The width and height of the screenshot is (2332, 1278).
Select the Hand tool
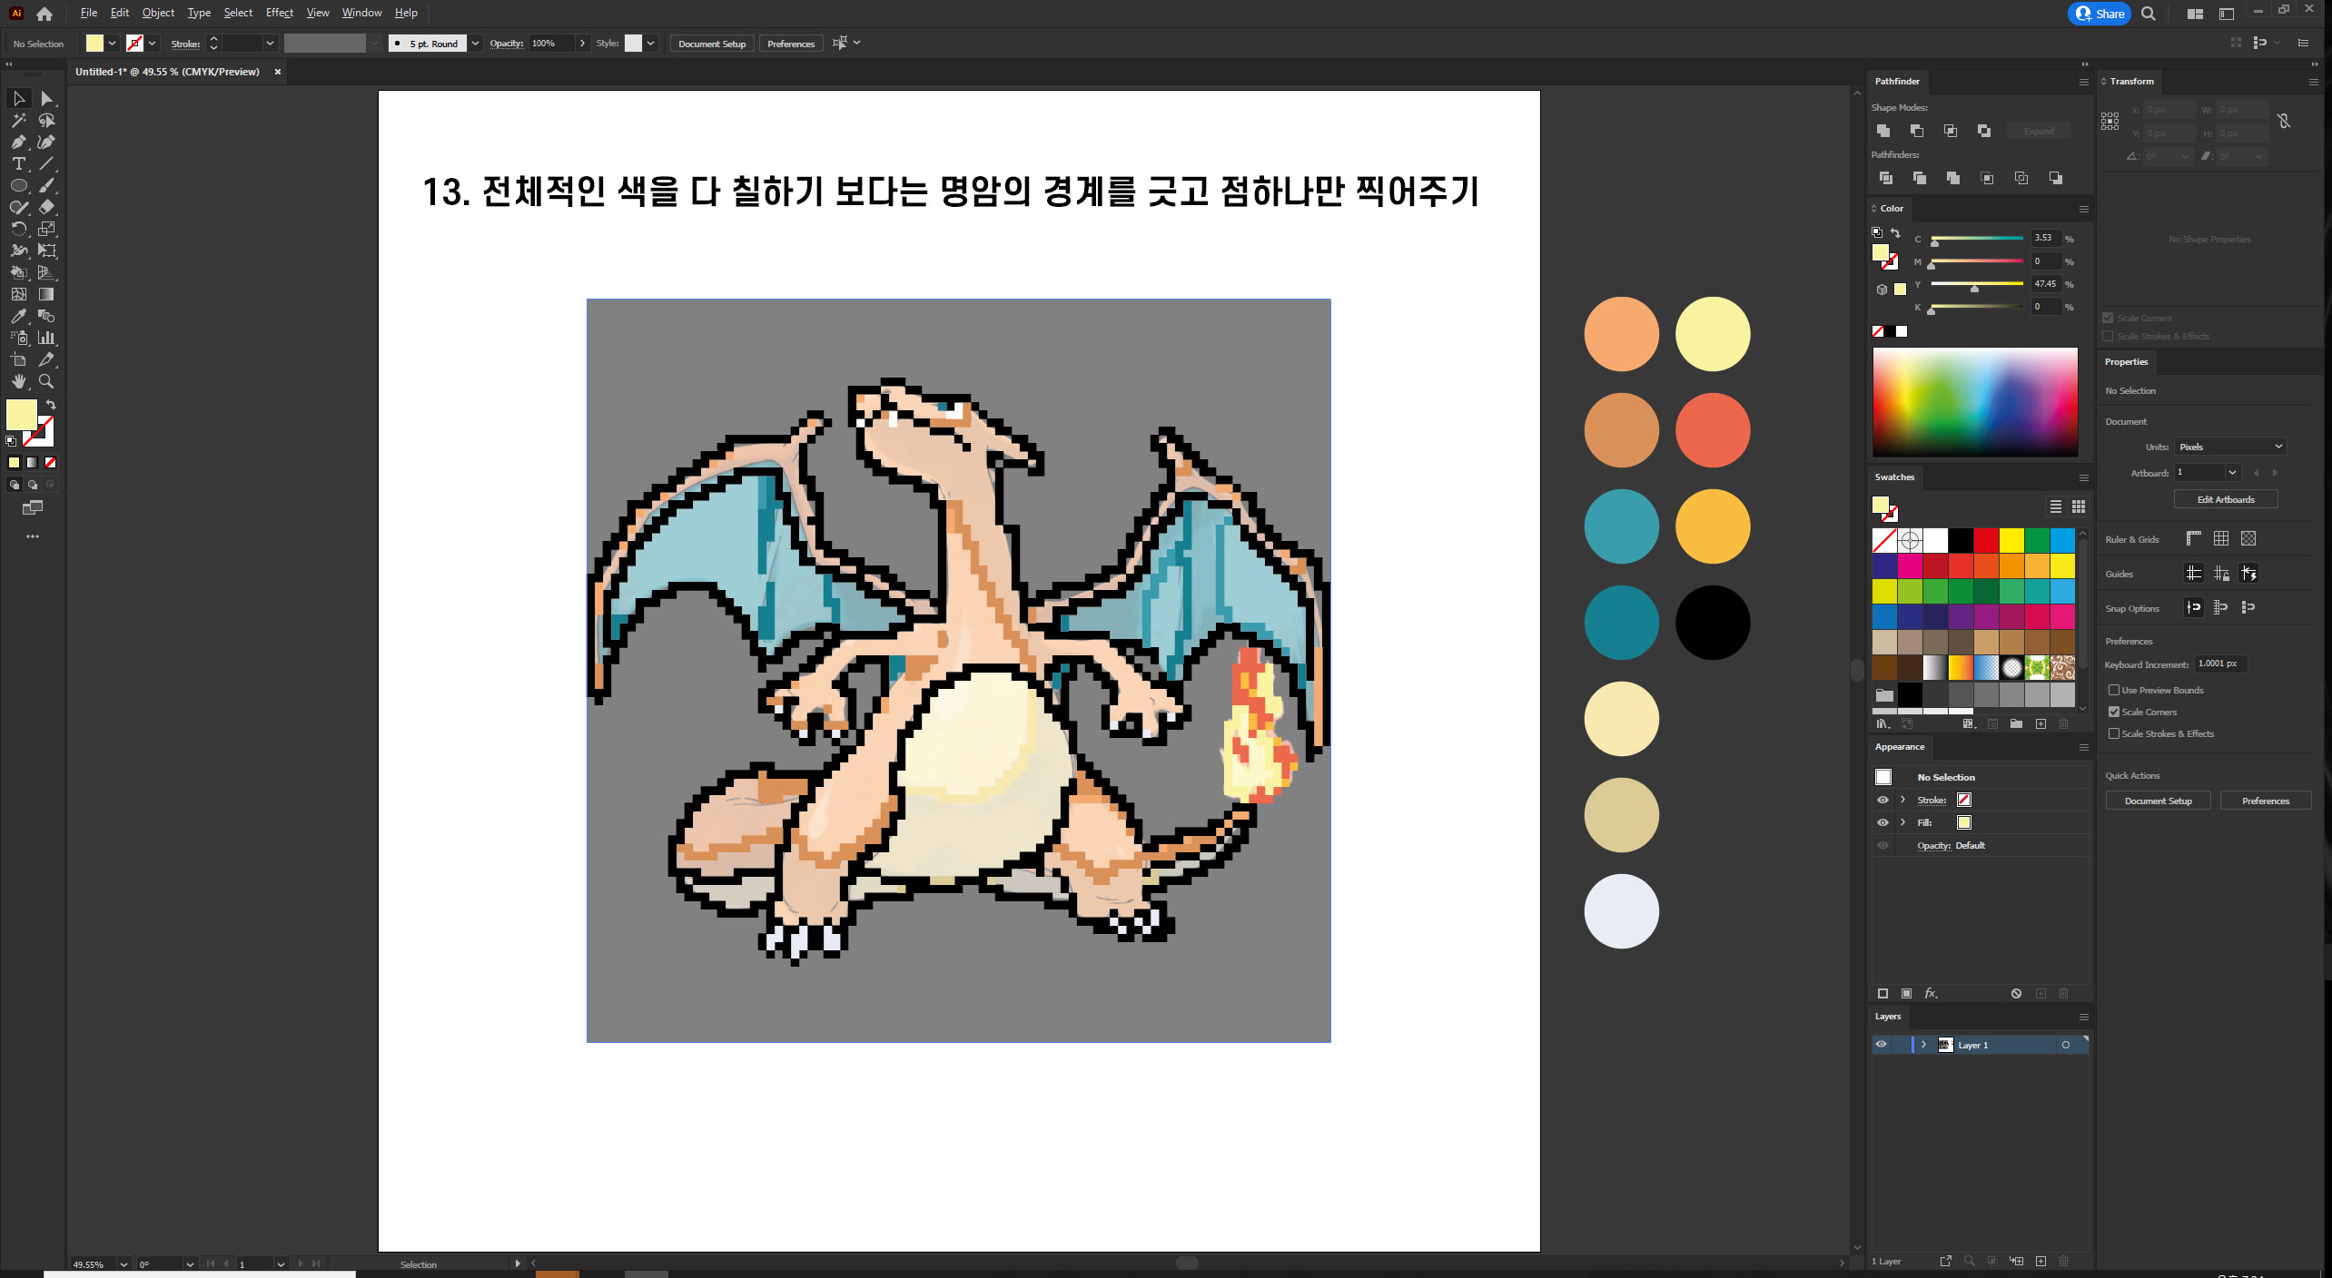18,381
